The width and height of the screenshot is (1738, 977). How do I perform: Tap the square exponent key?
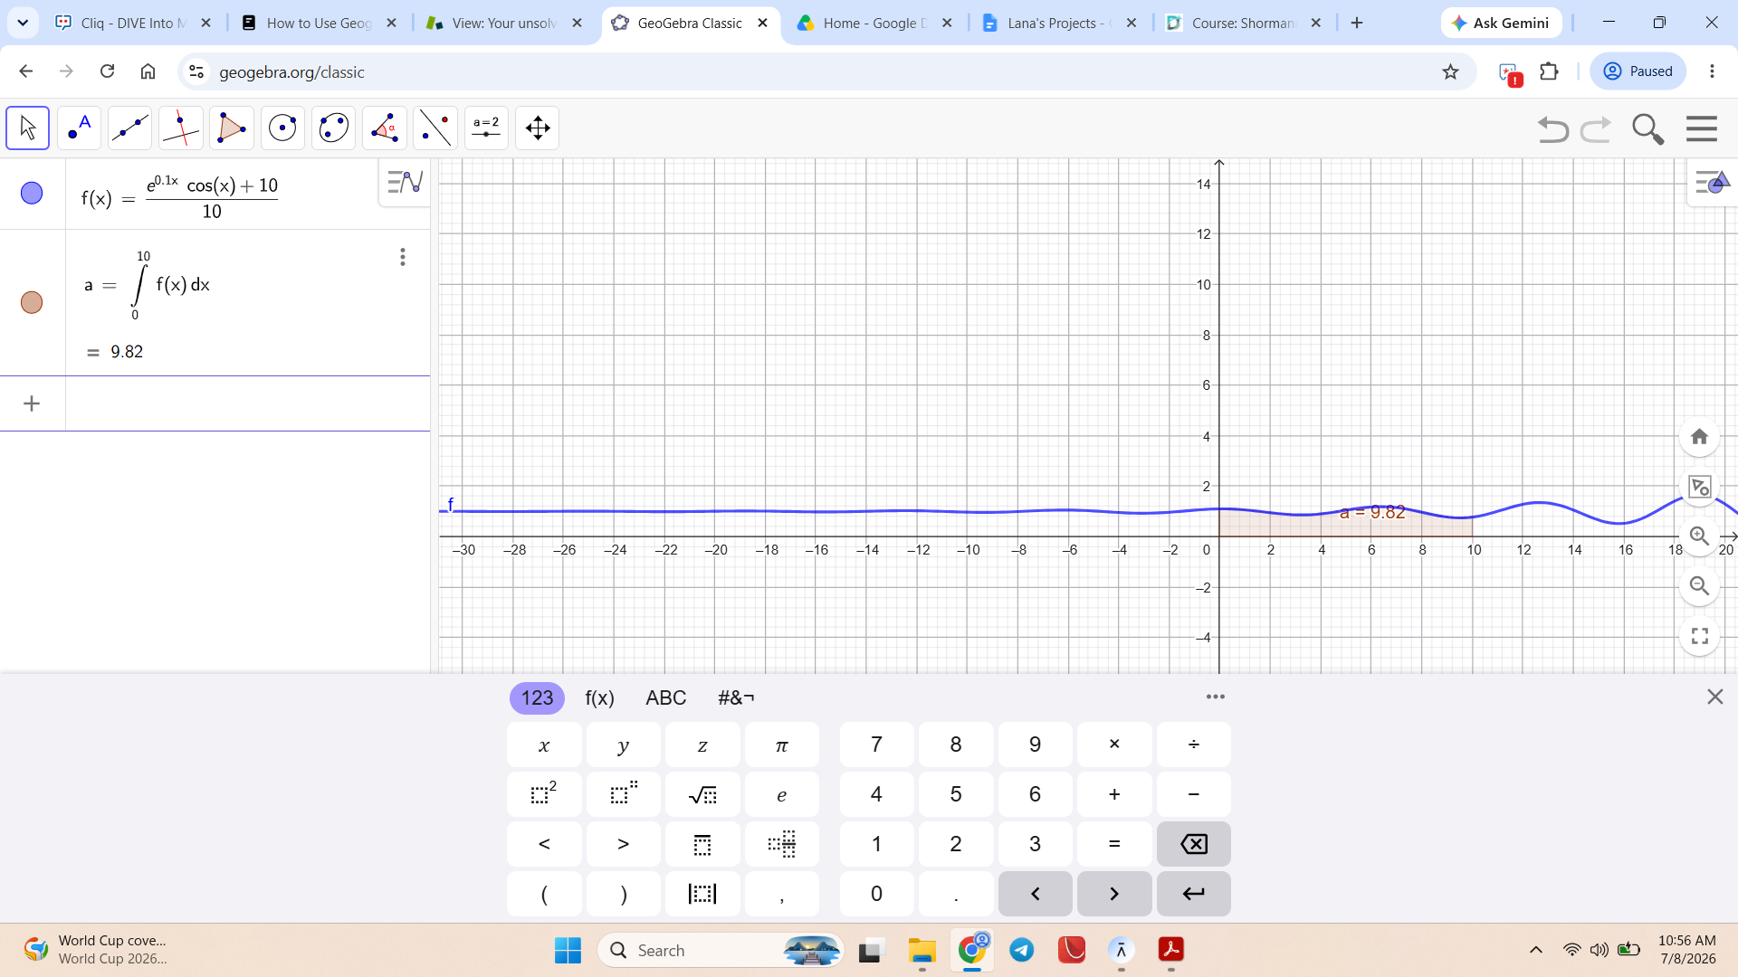[x=544, y=794]
